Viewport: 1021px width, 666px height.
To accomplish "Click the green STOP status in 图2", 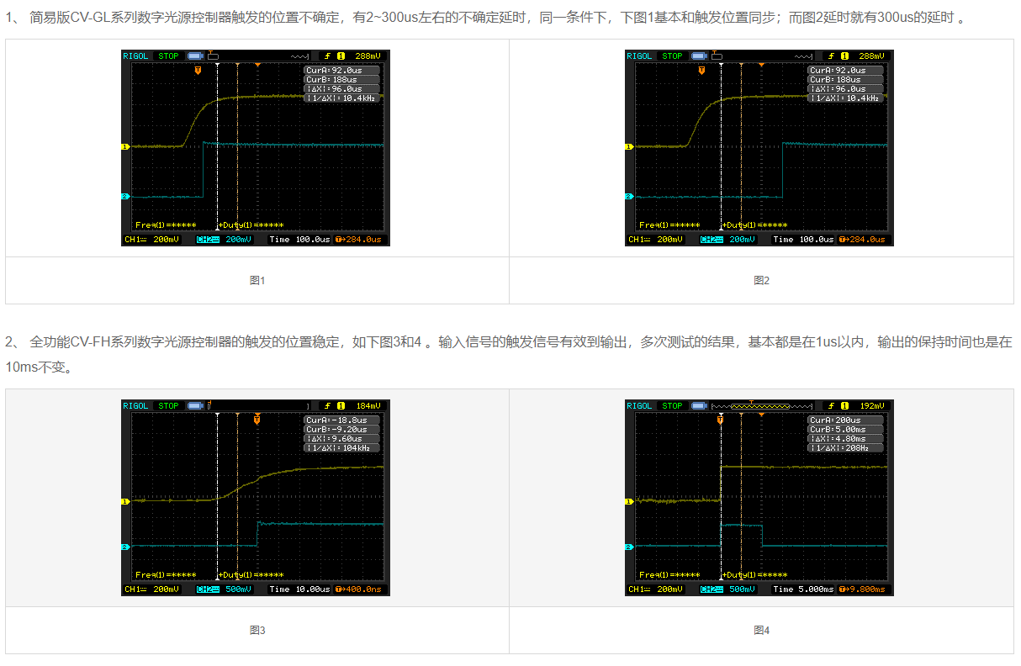I will click(x=672, y=56).
